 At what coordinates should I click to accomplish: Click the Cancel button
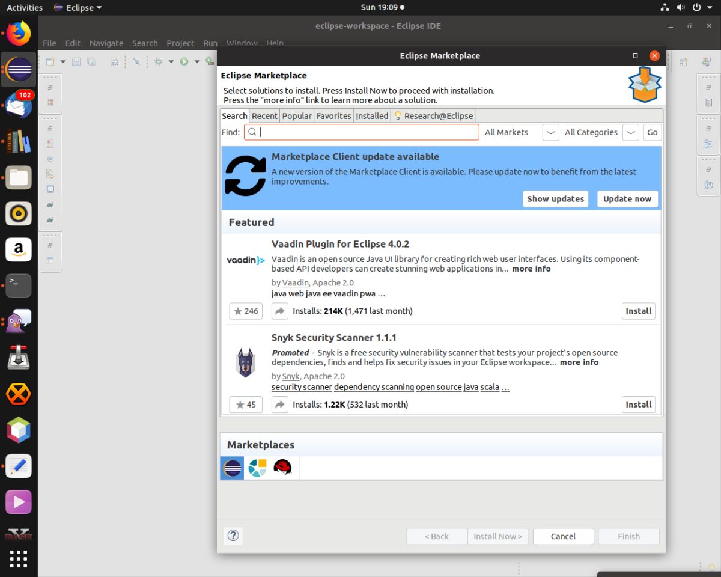(563, 536)
